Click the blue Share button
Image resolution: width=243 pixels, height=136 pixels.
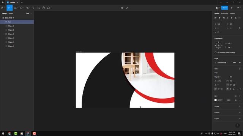tap(225, 8)
